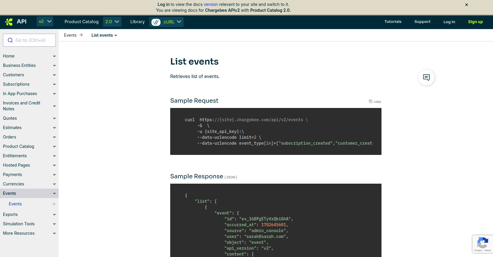Click the "occurred_at" value 1702645601
The width and height of the screenshot is (493, 257).
273,225
